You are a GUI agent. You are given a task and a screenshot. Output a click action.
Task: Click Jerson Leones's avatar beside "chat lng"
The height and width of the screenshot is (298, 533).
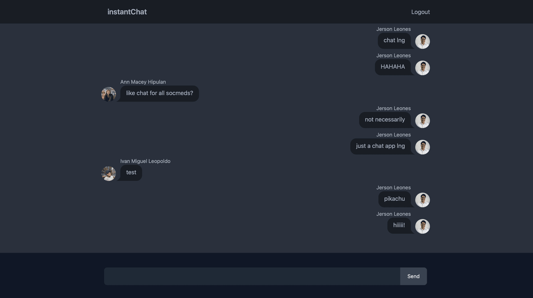coord(423,41)
